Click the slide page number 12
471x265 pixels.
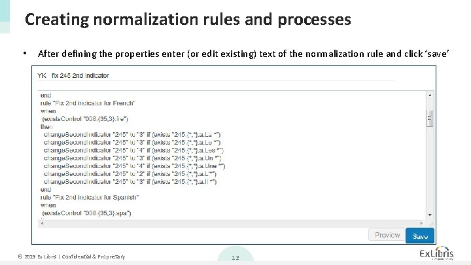pos(235,258)
